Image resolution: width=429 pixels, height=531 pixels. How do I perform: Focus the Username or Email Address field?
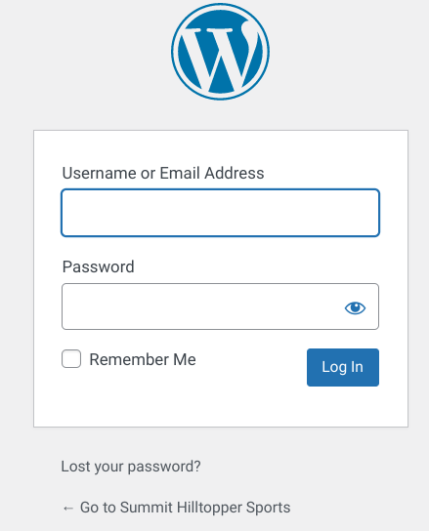coord(221,213)
